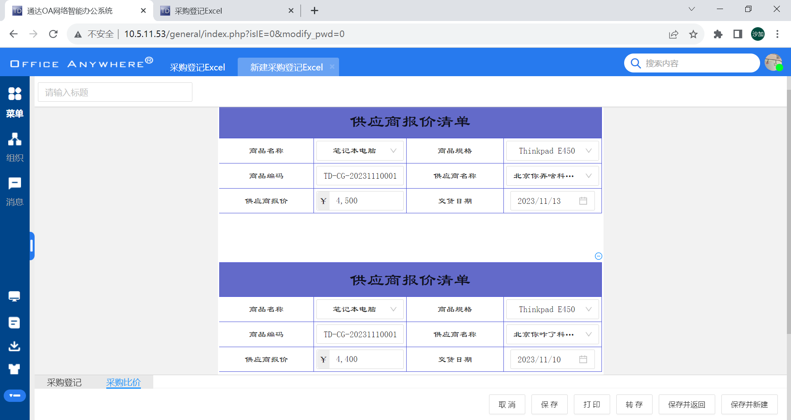Click the monitor icon in left sidebar
This screenshot has height=420, width=791.
(14, 296)
